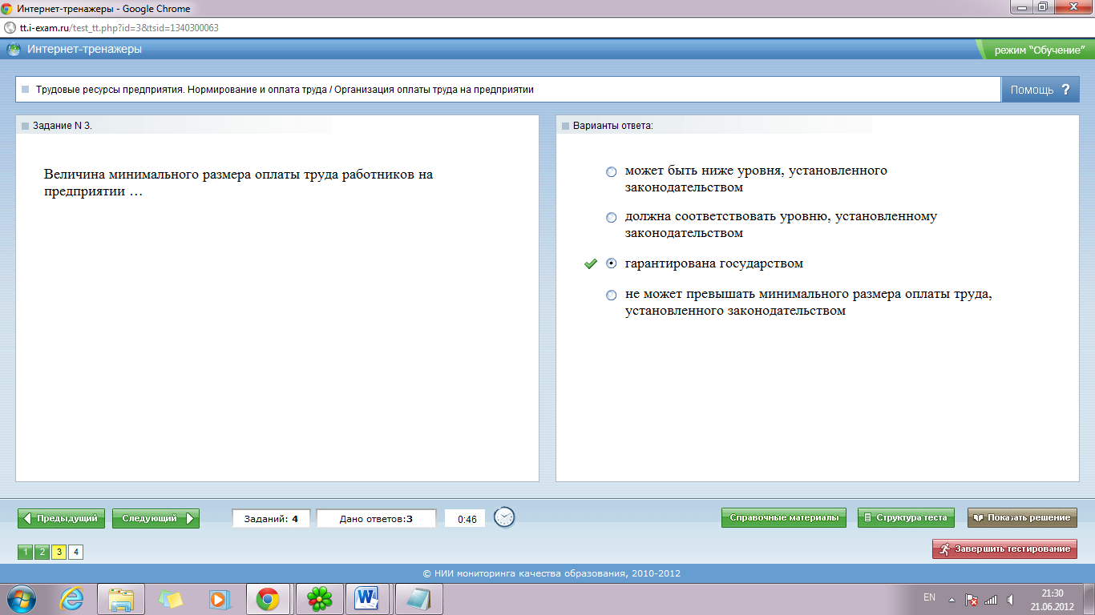Click Action Center flag tray icon
This screenshot has height=615, width=1095.
click(971, 599)
